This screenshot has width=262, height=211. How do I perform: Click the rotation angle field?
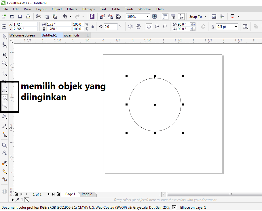coord(111,27)
